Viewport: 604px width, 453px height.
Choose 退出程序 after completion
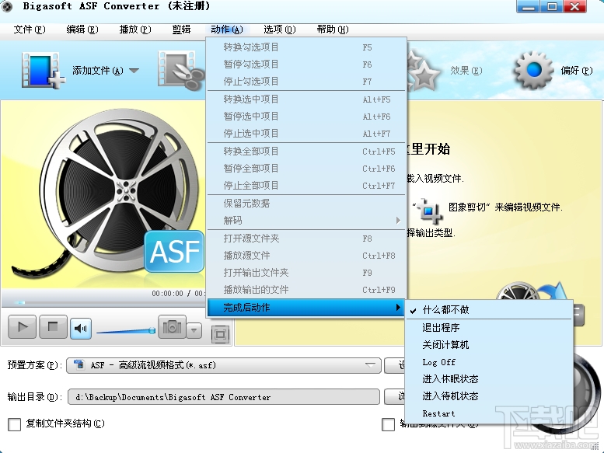(x=489, y=328)
